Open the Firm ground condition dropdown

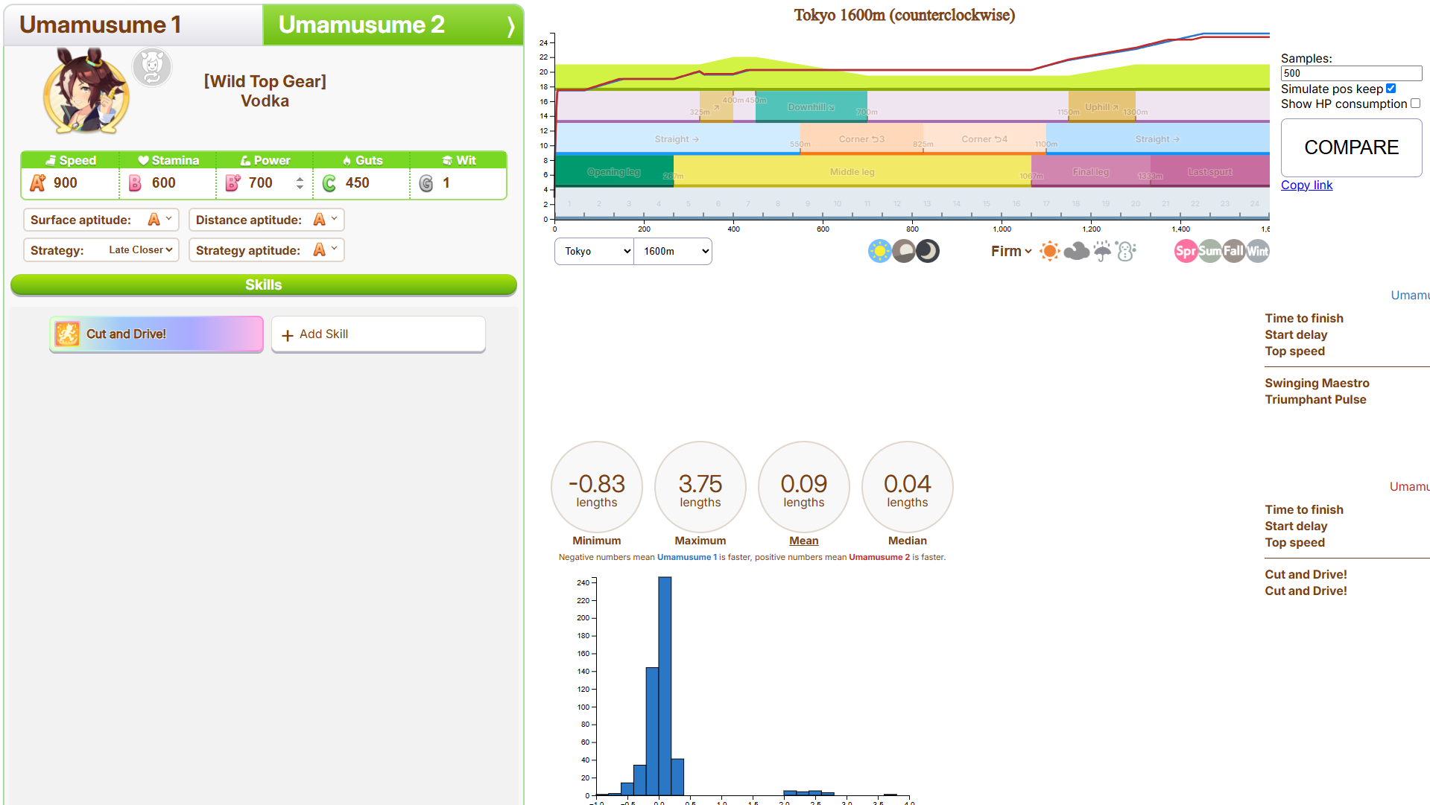click(1011, 252)
